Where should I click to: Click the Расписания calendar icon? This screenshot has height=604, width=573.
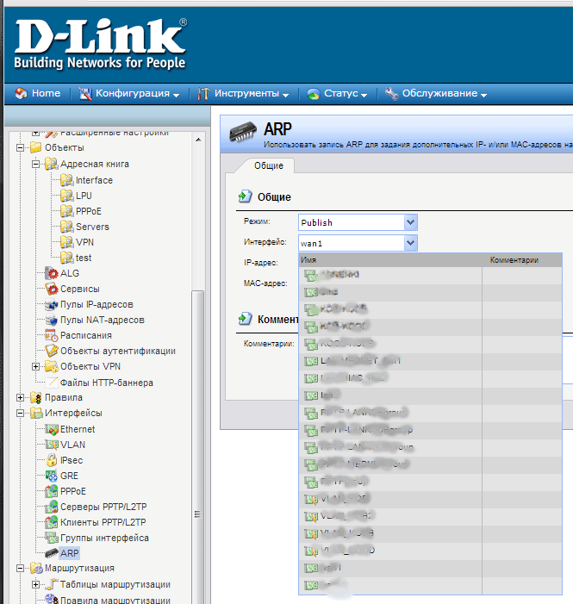51,335
